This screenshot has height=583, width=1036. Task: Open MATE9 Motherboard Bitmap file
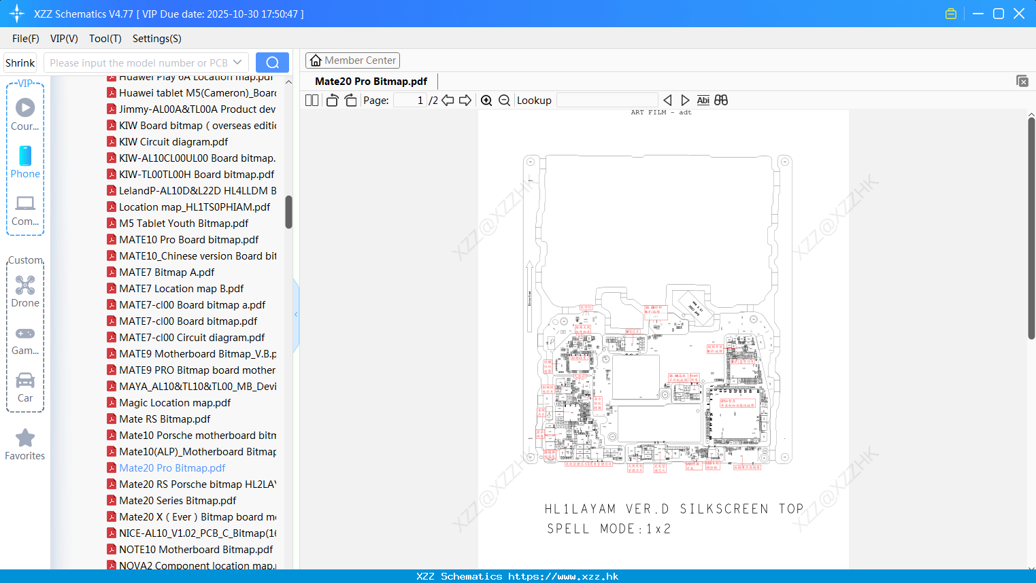pyautogui.click(x=192, y=354)
